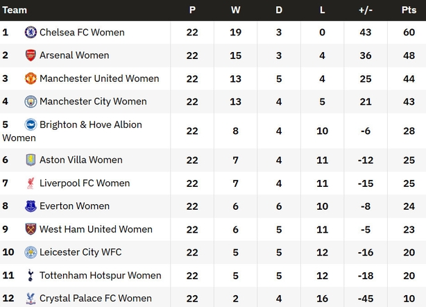This screenshot has height=307, width=426.
Task: Open the Chelsea FC Women team link
Action: (x=82, y=33)
